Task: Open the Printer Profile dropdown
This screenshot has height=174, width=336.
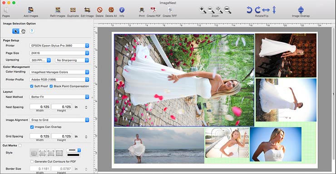Action: [x=59, y=80]
